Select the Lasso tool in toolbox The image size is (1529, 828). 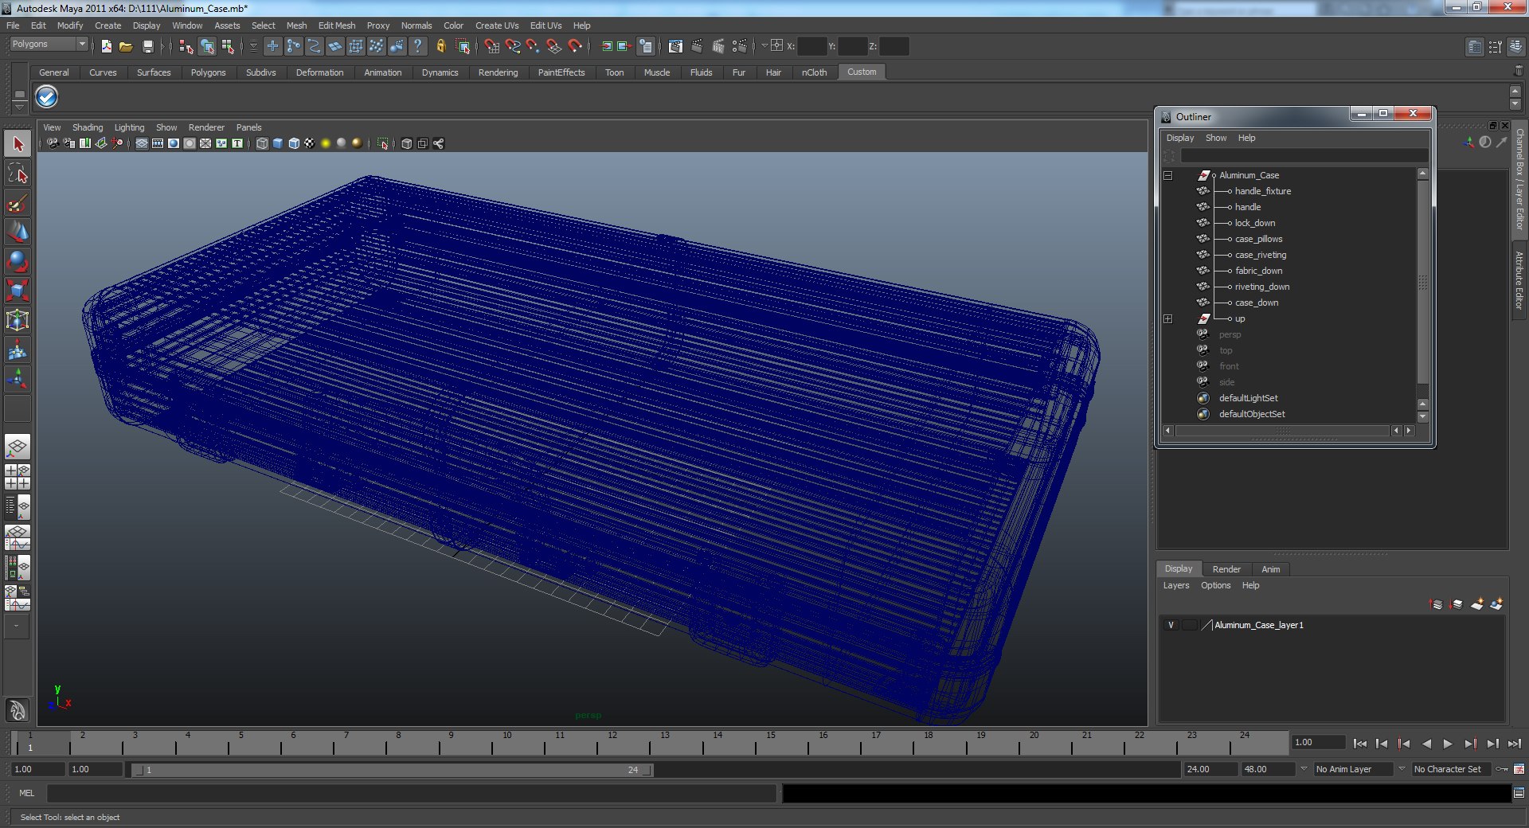tap(18, 174)
